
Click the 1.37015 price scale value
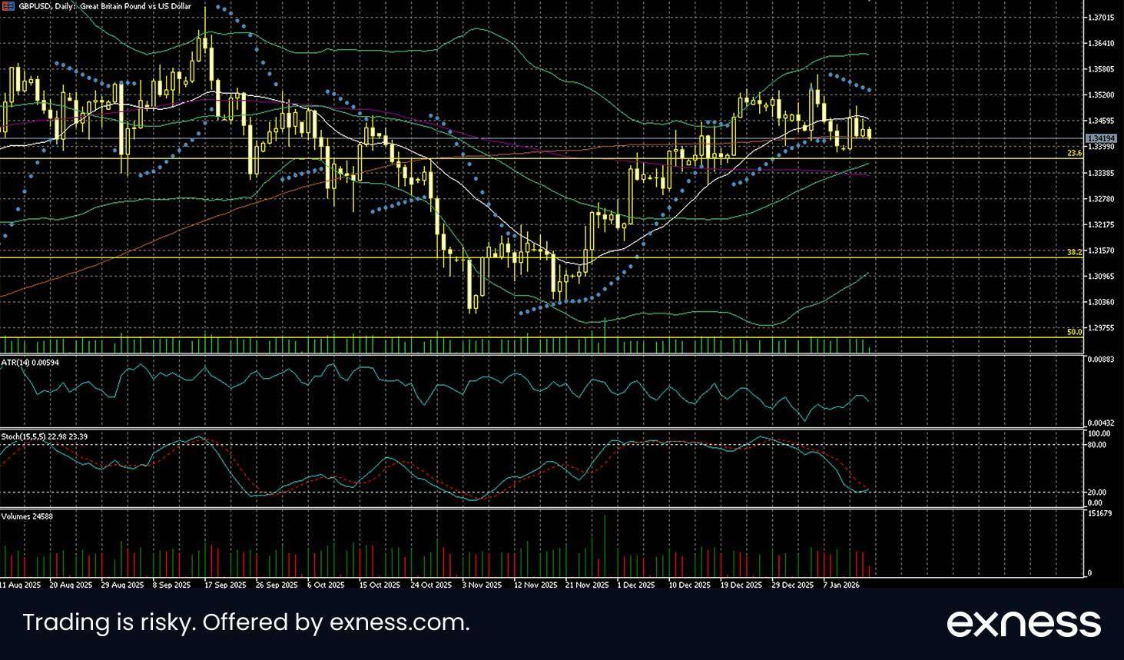pos(1102,17)
